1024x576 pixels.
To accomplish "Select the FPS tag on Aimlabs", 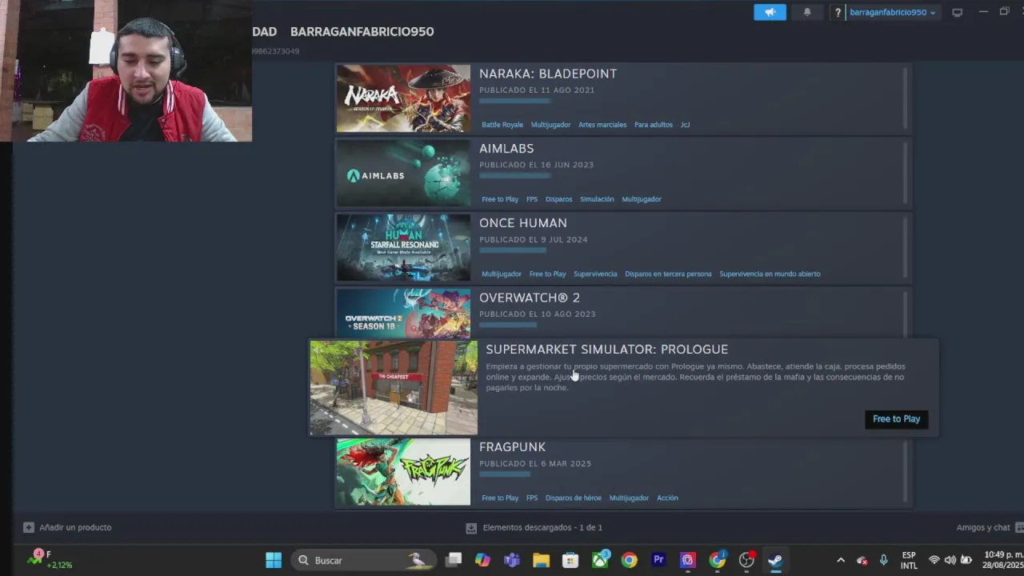I will coord(532,199).
